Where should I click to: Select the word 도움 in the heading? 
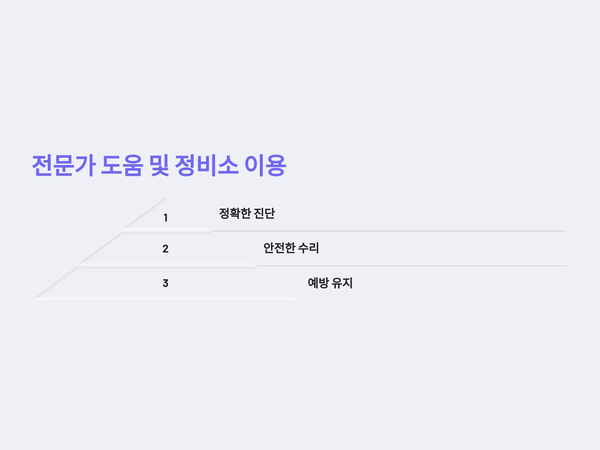point(122,165)
